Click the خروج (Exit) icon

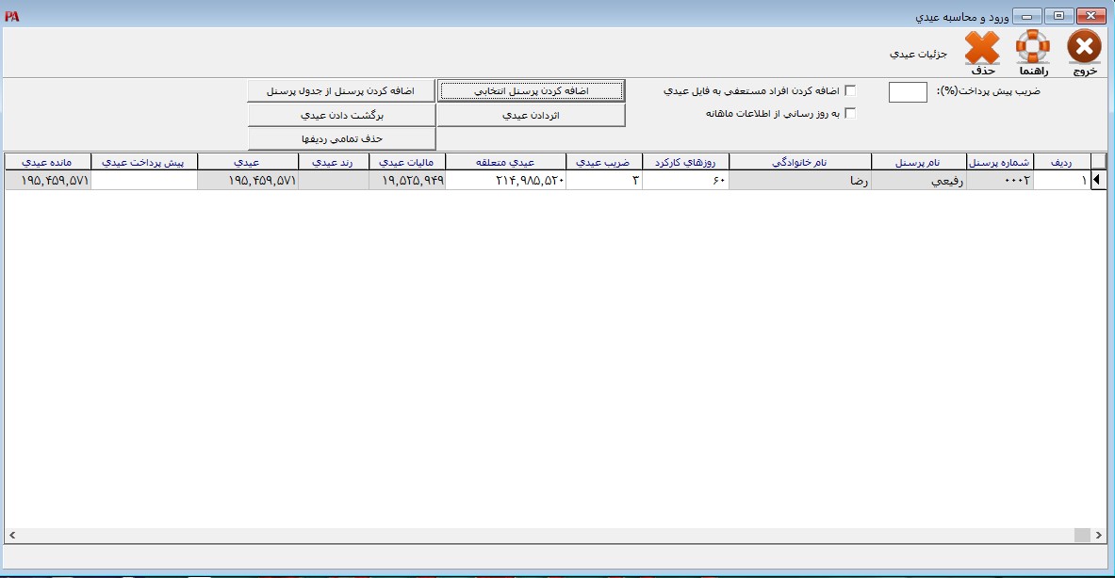pos(1084,48)
